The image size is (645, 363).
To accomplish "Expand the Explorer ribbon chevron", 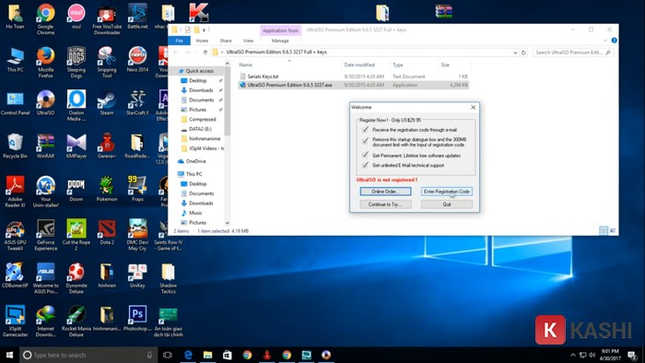I will coord(605,41).
